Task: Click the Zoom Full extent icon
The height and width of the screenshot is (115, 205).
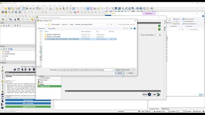Action: (x=37, y=9)
